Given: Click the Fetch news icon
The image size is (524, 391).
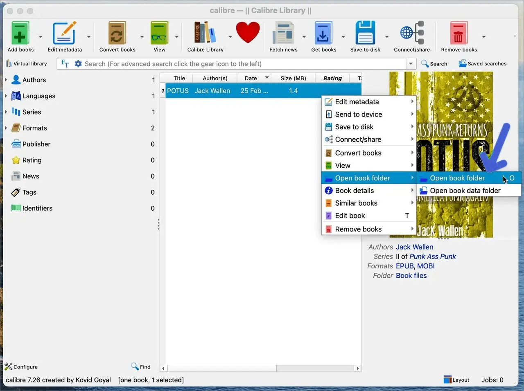Looking at the screenshot, I should (283, 34).
